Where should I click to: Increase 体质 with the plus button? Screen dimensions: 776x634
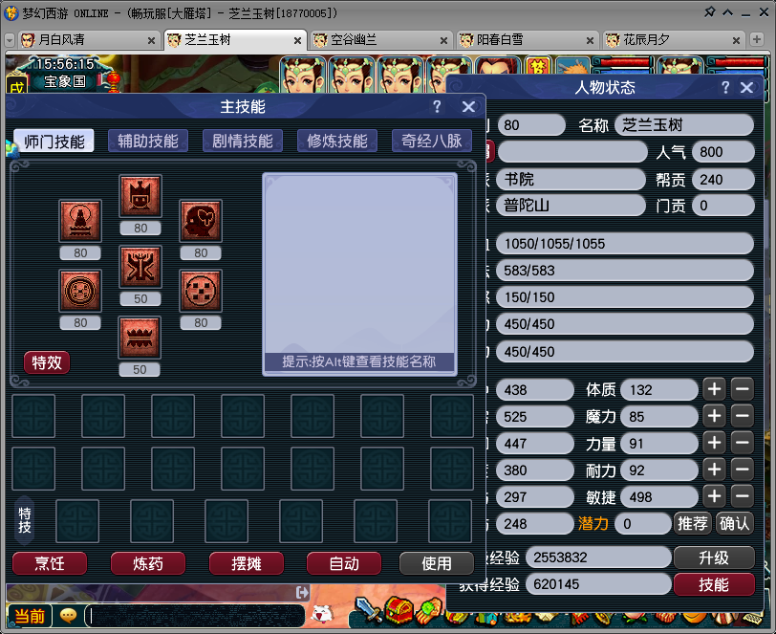tap(714, 389)
